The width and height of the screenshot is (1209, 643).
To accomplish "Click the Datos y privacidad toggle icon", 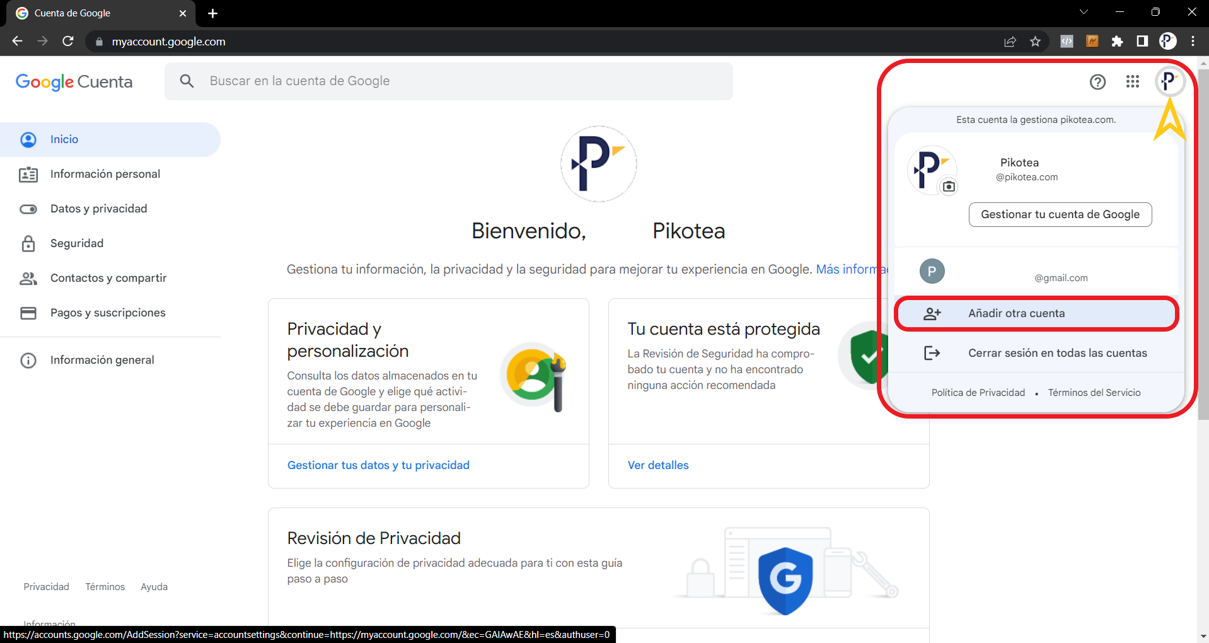I will 28,209.
